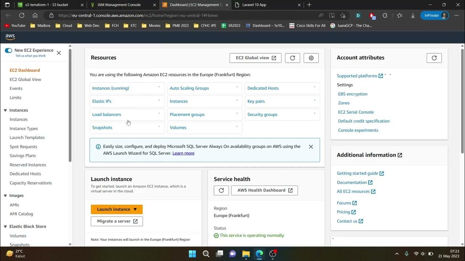The image size is (465, 261).
Task: Open a new browser tab plus icon
Action: pos(309,5)
